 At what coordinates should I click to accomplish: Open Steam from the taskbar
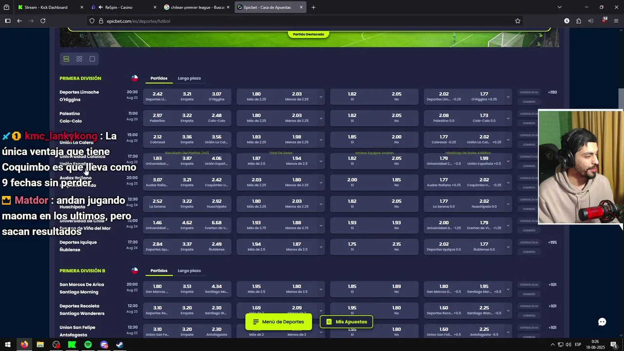[x=119, y=345]
